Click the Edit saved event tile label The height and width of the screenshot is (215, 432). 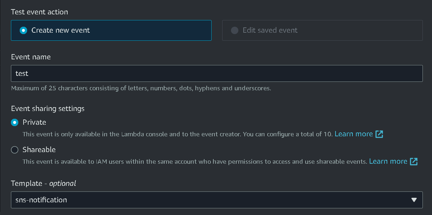(270, 31)
